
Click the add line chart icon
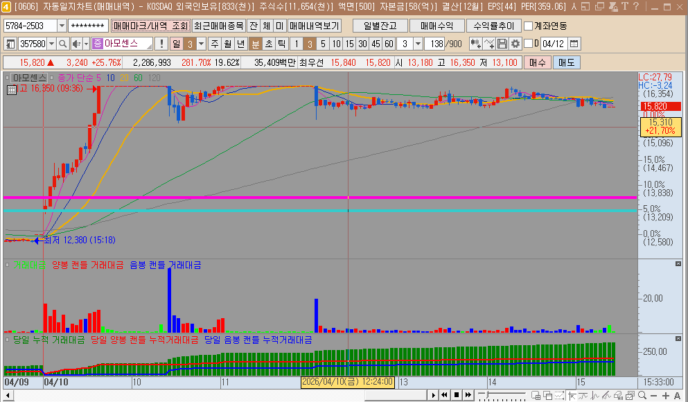click(x=489, y=44)
